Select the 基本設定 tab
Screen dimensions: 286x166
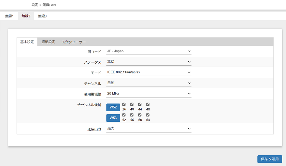coord(27,42)
